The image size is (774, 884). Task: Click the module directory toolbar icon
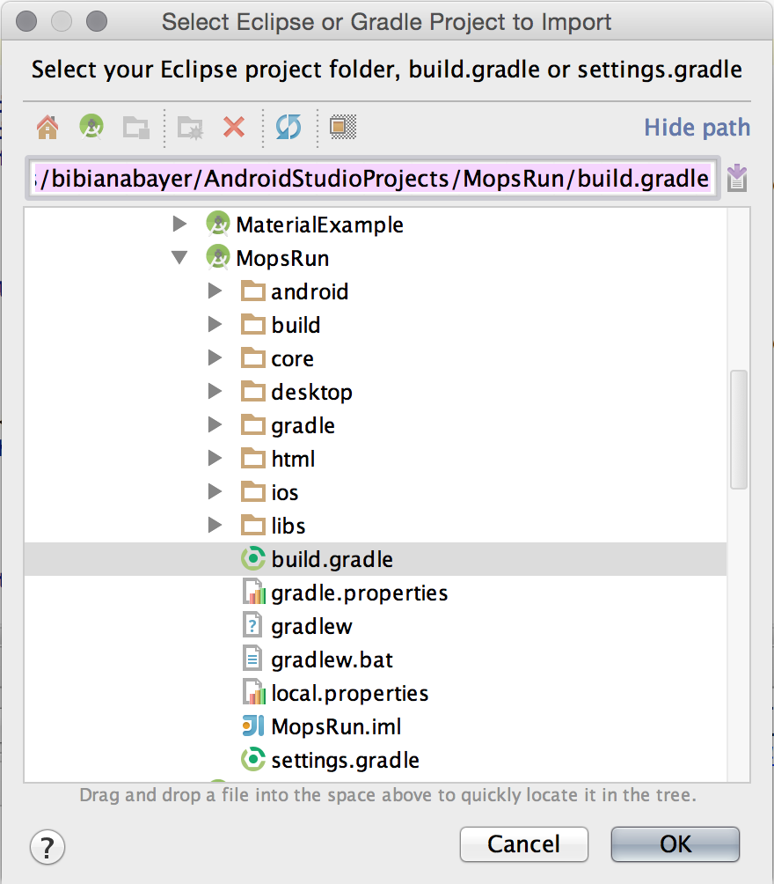tap(135, 128)
